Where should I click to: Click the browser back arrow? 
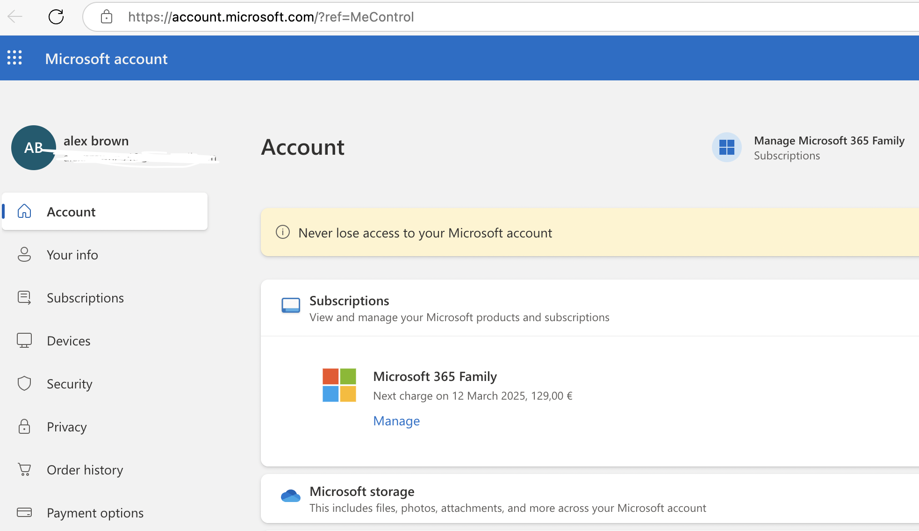click(x=15, y=17)
